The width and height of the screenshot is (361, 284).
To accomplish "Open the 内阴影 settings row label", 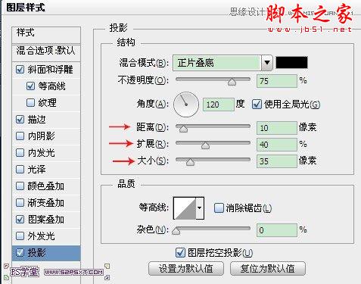I will pos(41,136).
